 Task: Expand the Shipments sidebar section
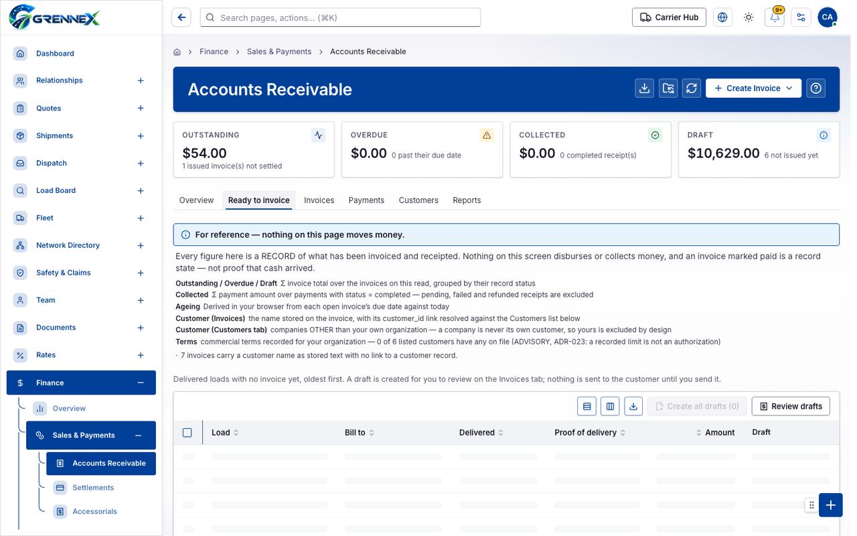[141, 136]
